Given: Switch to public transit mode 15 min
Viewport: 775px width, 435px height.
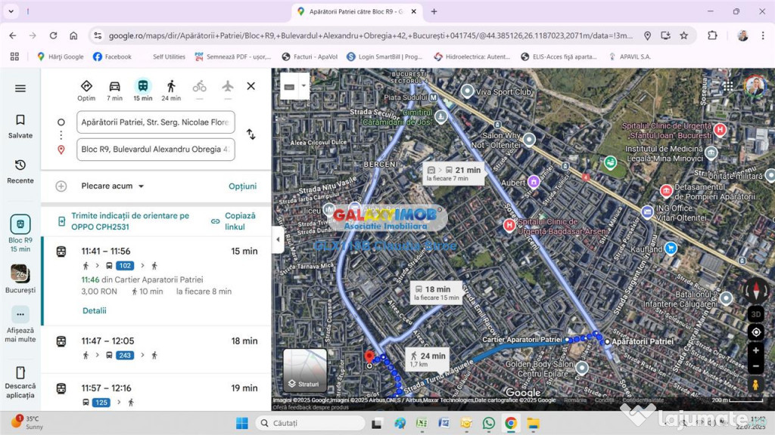Looking at the screenshot, I should (143, 91).
